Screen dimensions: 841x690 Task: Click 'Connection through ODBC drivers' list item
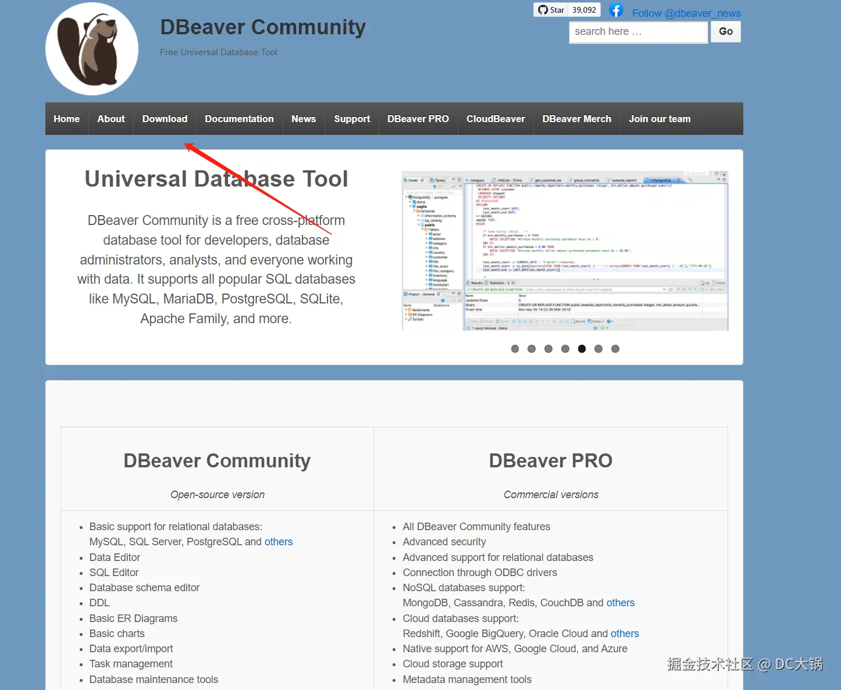click(x=480, y=573)
